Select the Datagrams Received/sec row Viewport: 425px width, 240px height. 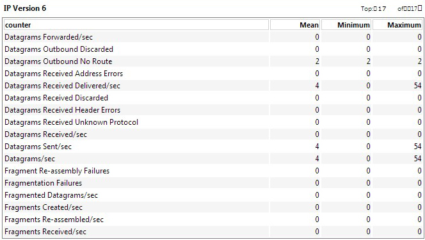tap(212, 134)
